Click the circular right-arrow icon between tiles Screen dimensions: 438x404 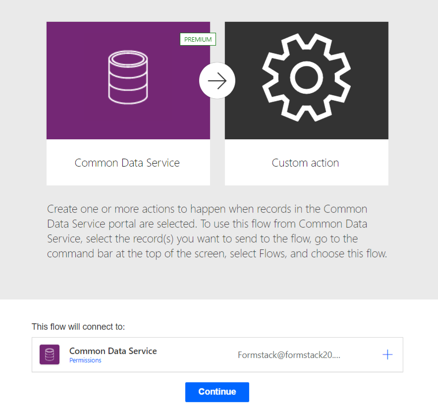click(x=217, y=81)
